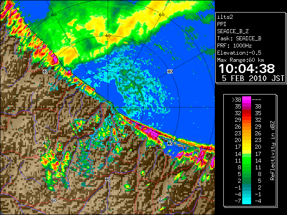This screenshot has width=287, height=215.
Task: Click the '60' ring label in northeast
Action: pyautogui.click(x=161, y=15)
